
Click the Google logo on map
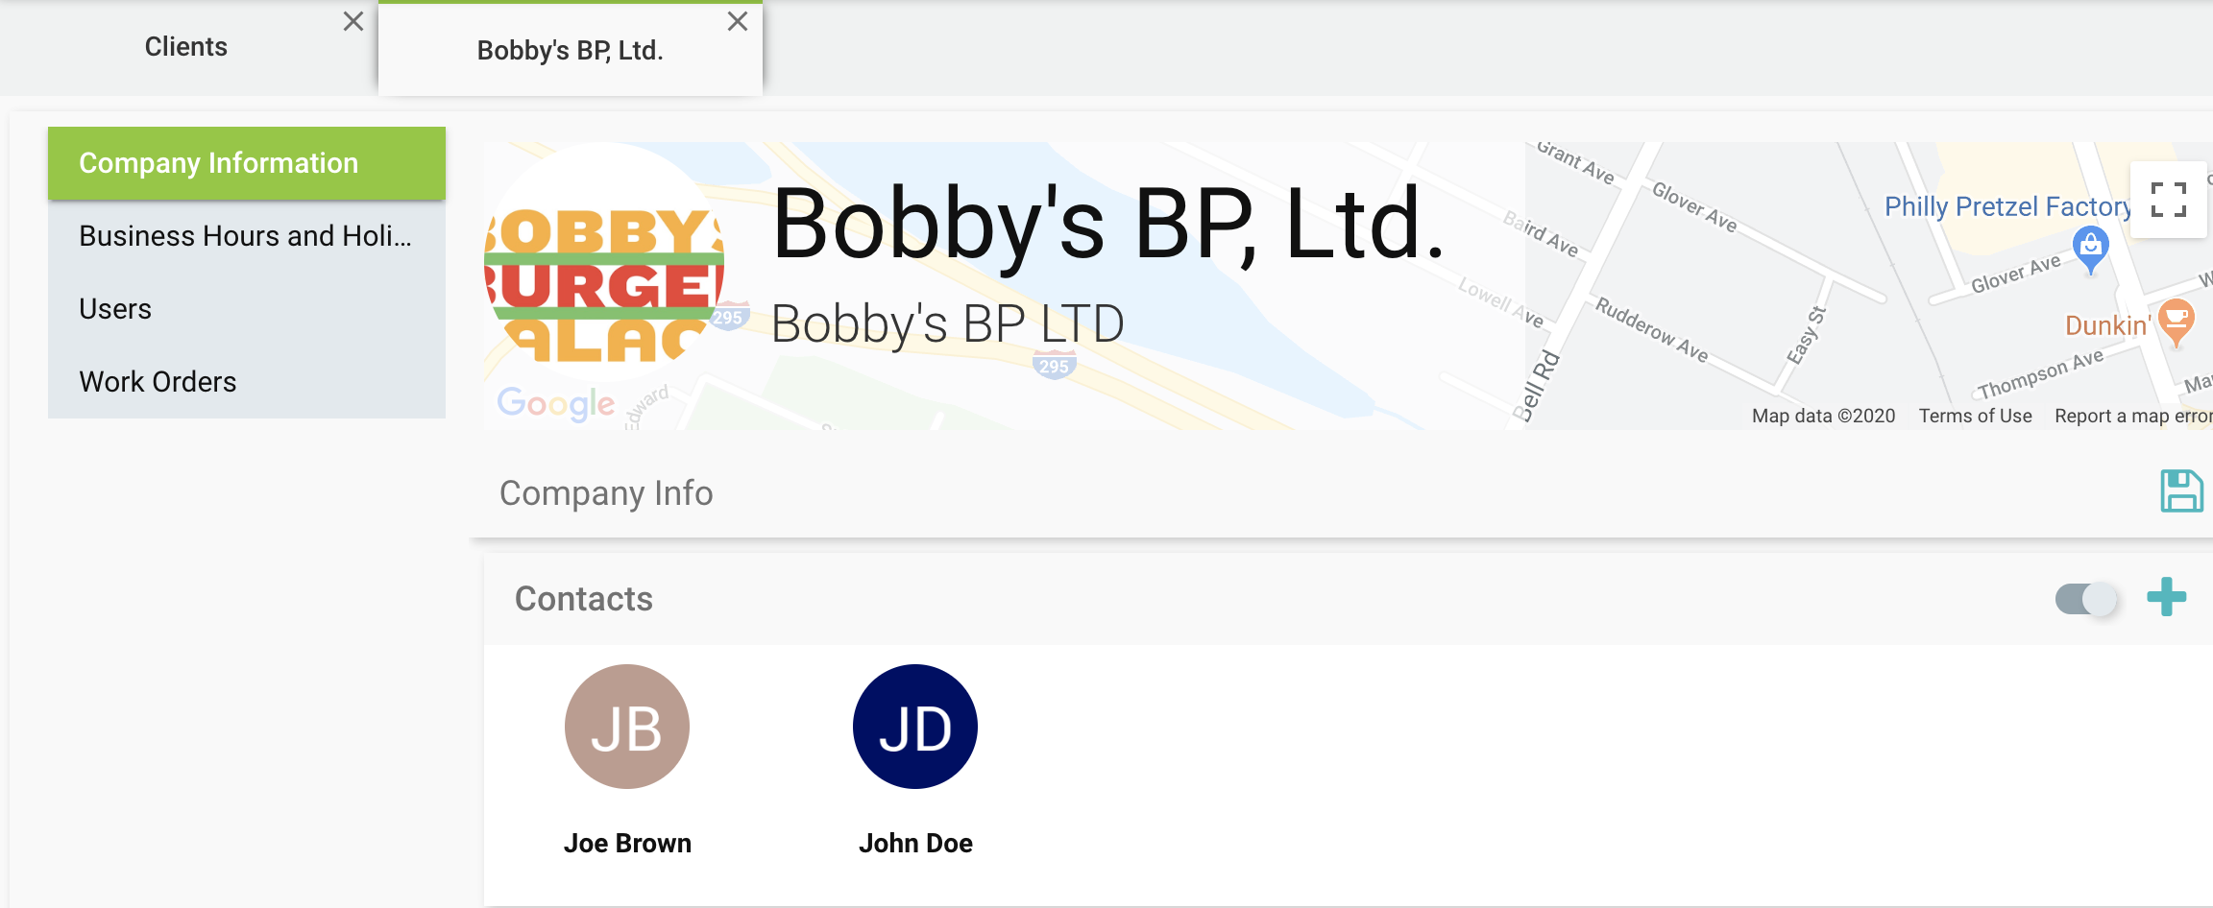pos(556,404)
